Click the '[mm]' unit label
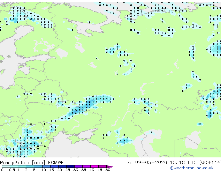The image size is (221, 171). coord(39,163)
